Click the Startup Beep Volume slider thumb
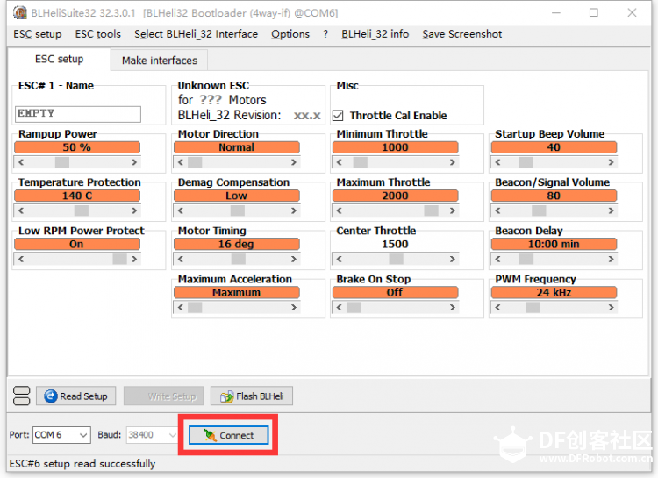 click(x=526, y=162)
